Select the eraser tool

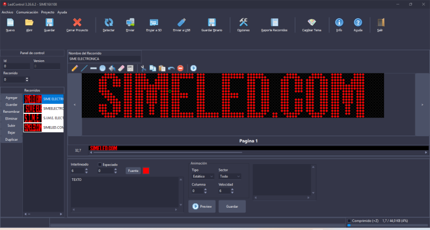121,68
